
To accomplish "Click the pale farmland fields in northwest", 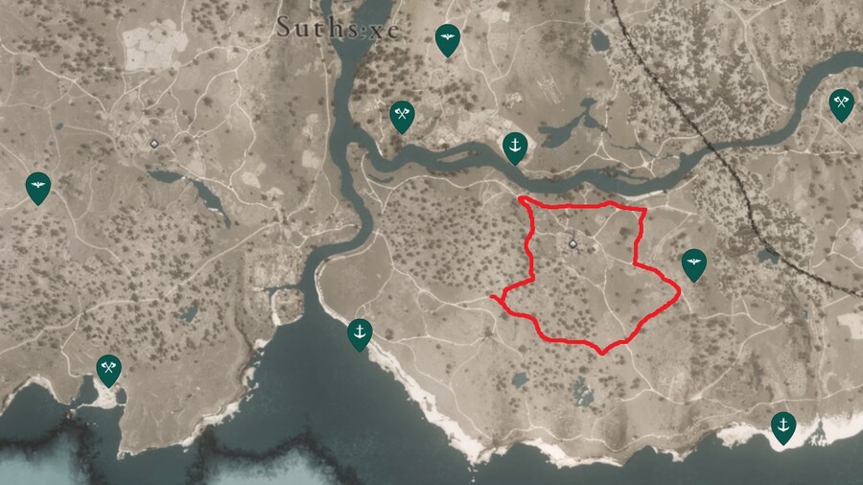I will [154, 47].
